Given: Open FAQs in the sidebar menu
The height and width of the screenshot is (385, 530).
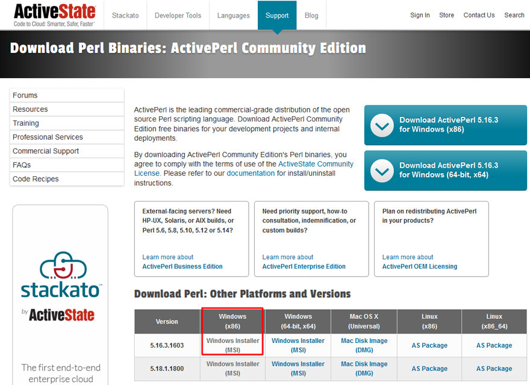Looking at the screenshot, I should click(67, 165).
